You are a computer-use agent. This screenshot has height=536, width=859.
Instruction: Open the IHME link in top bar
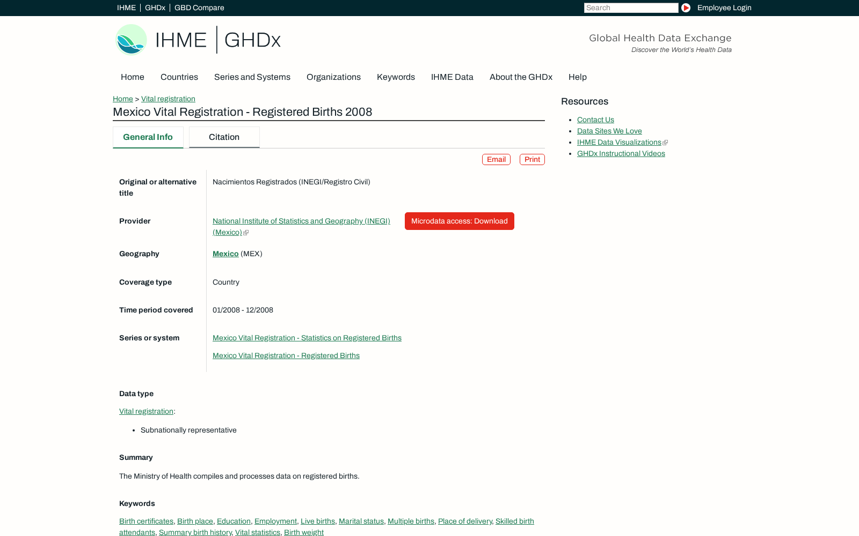pos(126,8)
